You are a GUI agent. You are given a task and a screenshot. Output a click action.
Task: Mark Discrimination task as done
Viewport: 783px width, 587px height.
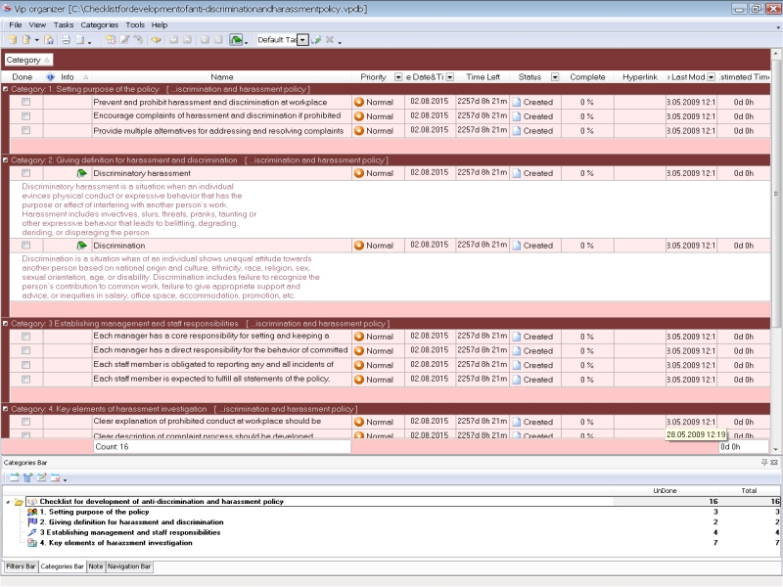tap(26, 246)
